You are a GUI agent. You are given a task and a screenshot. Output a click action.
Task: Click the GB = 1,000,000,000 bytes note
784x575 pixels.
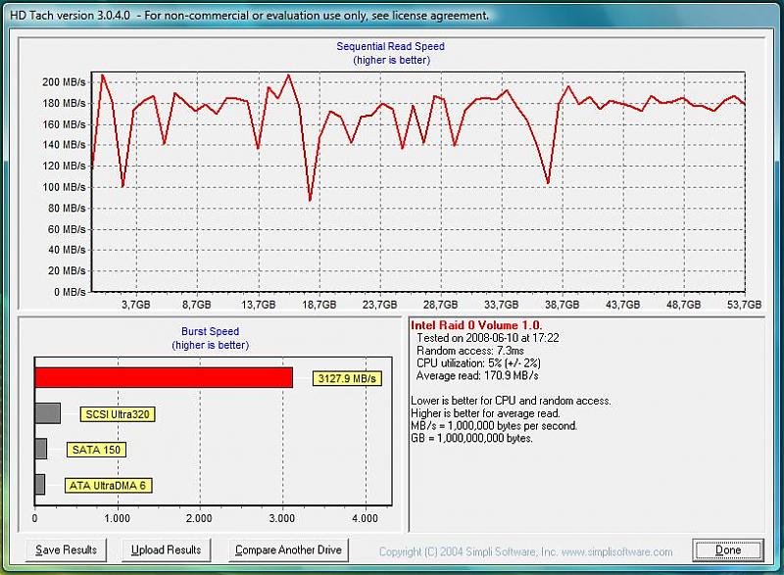[471, 438]
